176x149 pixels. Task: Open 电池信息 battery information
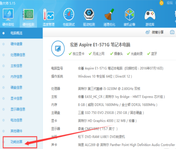pyautogui.click(x=16, y=120)
